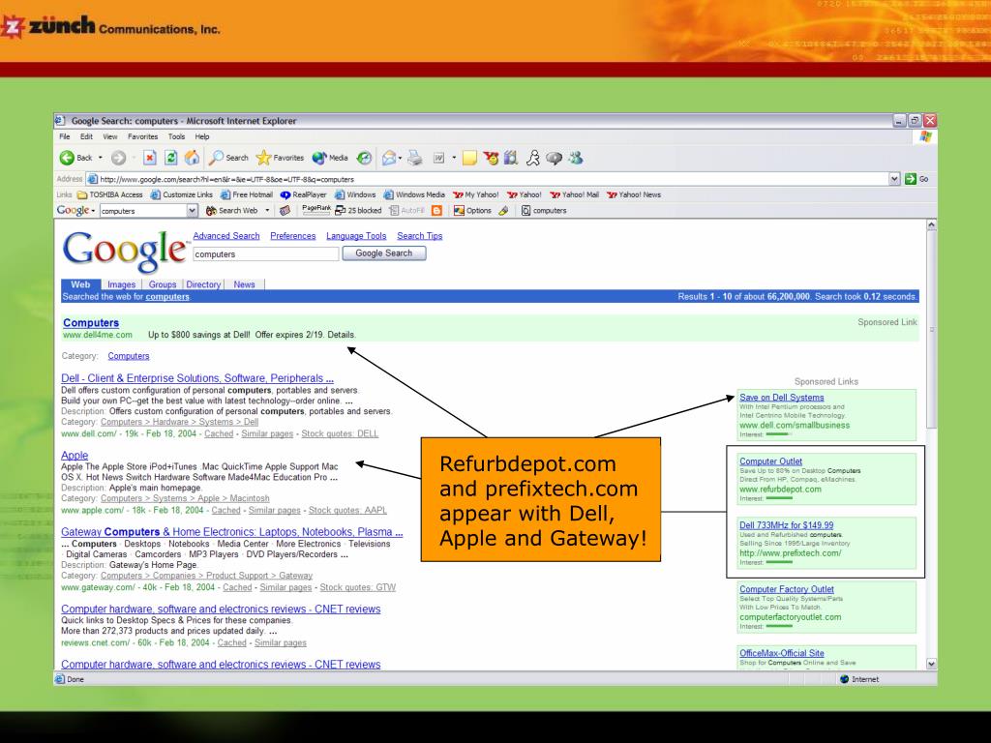The image size is (991, 743).
Task: Open the Preferences link
Action: pyautogui.click(x=292, y=236)
